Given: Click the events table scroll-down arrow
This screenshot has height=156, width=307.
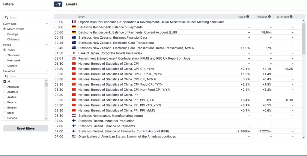Looking at the screenshot, I should [304, 137].
